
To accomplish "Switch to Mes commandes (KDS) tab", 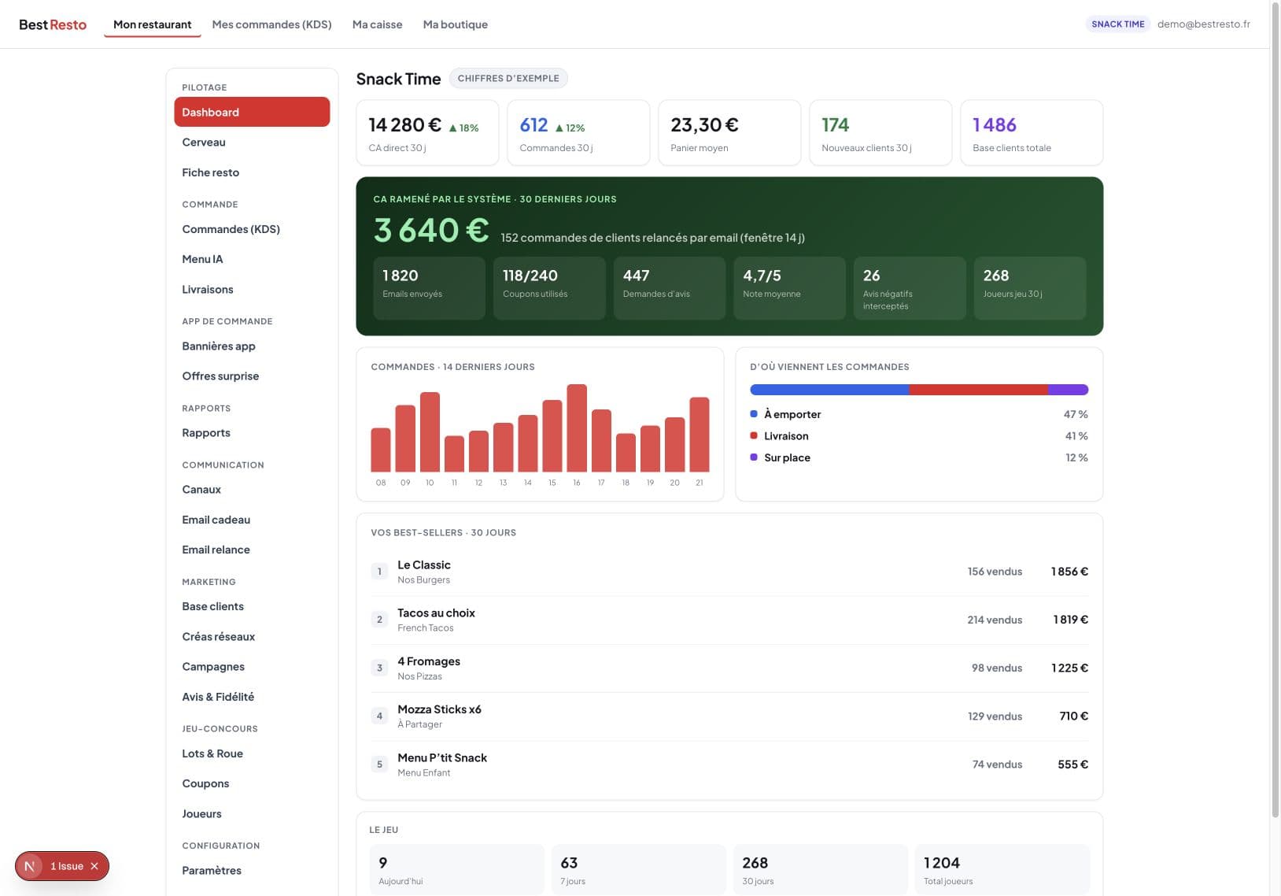I will click(271, 24).
